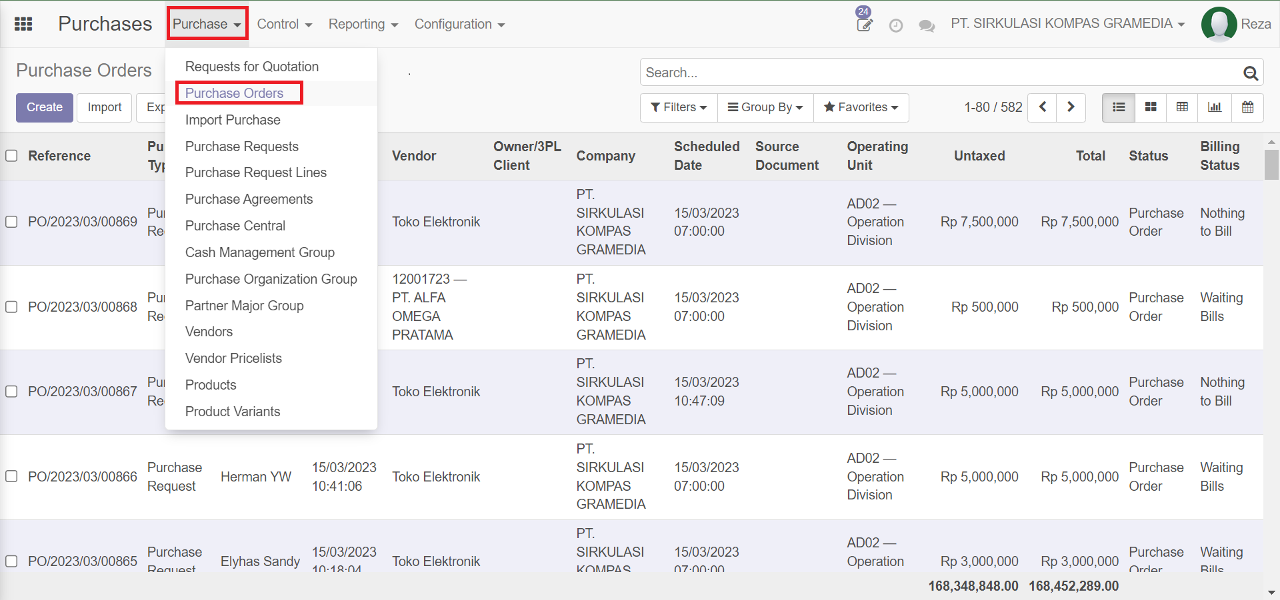The width and height of the screenshot is (1280, 600).
Task: Toggle the select-all checkbox in the header
Action: point(11,156)
